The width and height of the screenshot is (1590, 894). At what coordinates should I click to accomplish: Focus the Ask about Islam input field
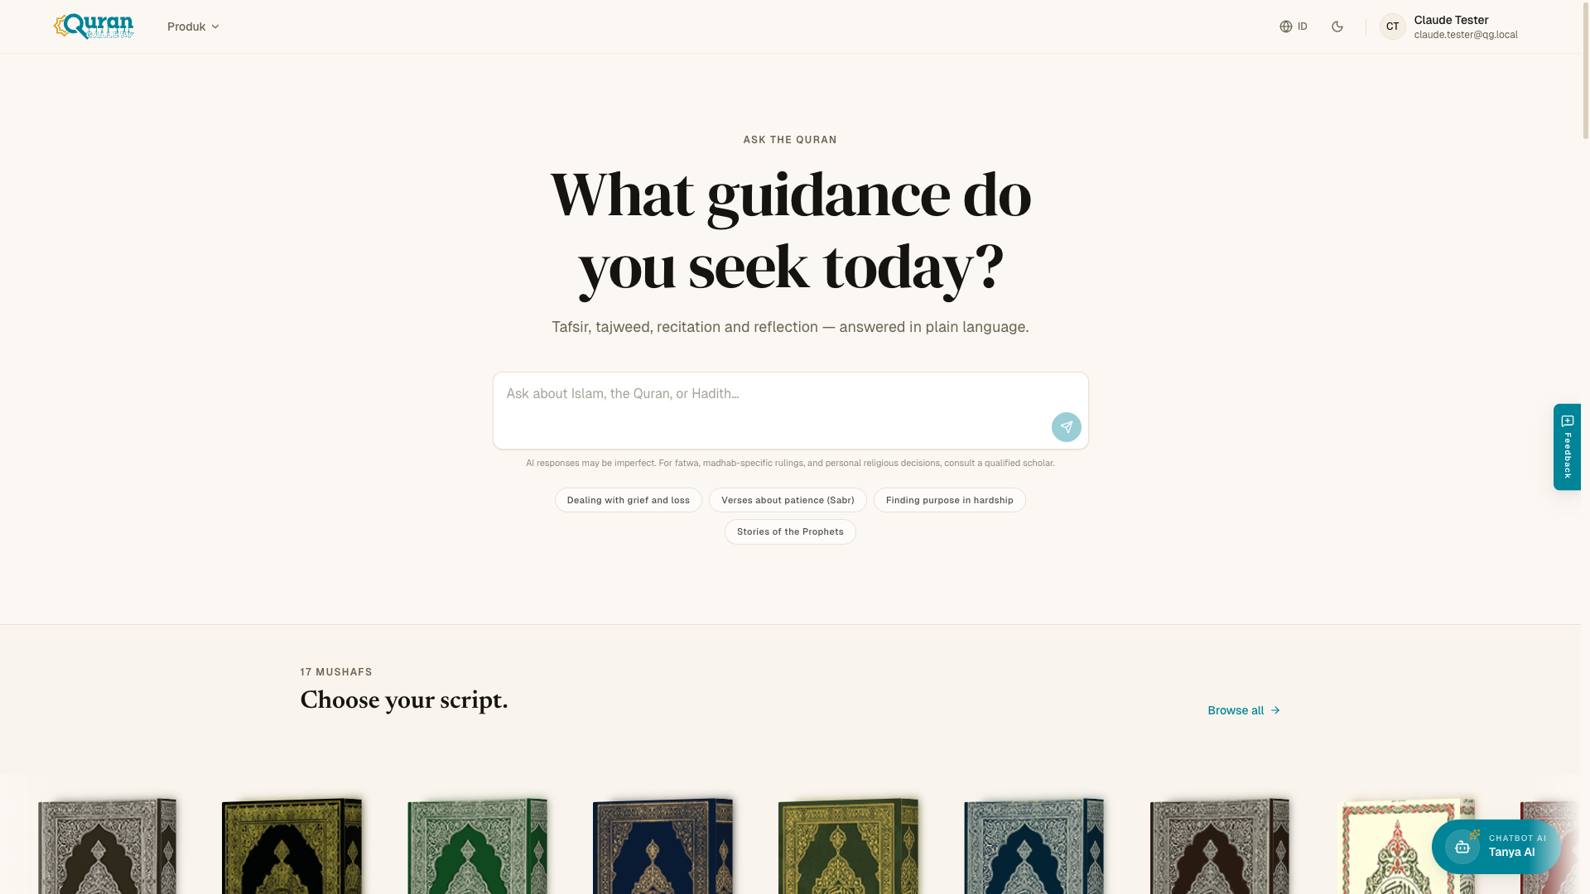[790, 411]
